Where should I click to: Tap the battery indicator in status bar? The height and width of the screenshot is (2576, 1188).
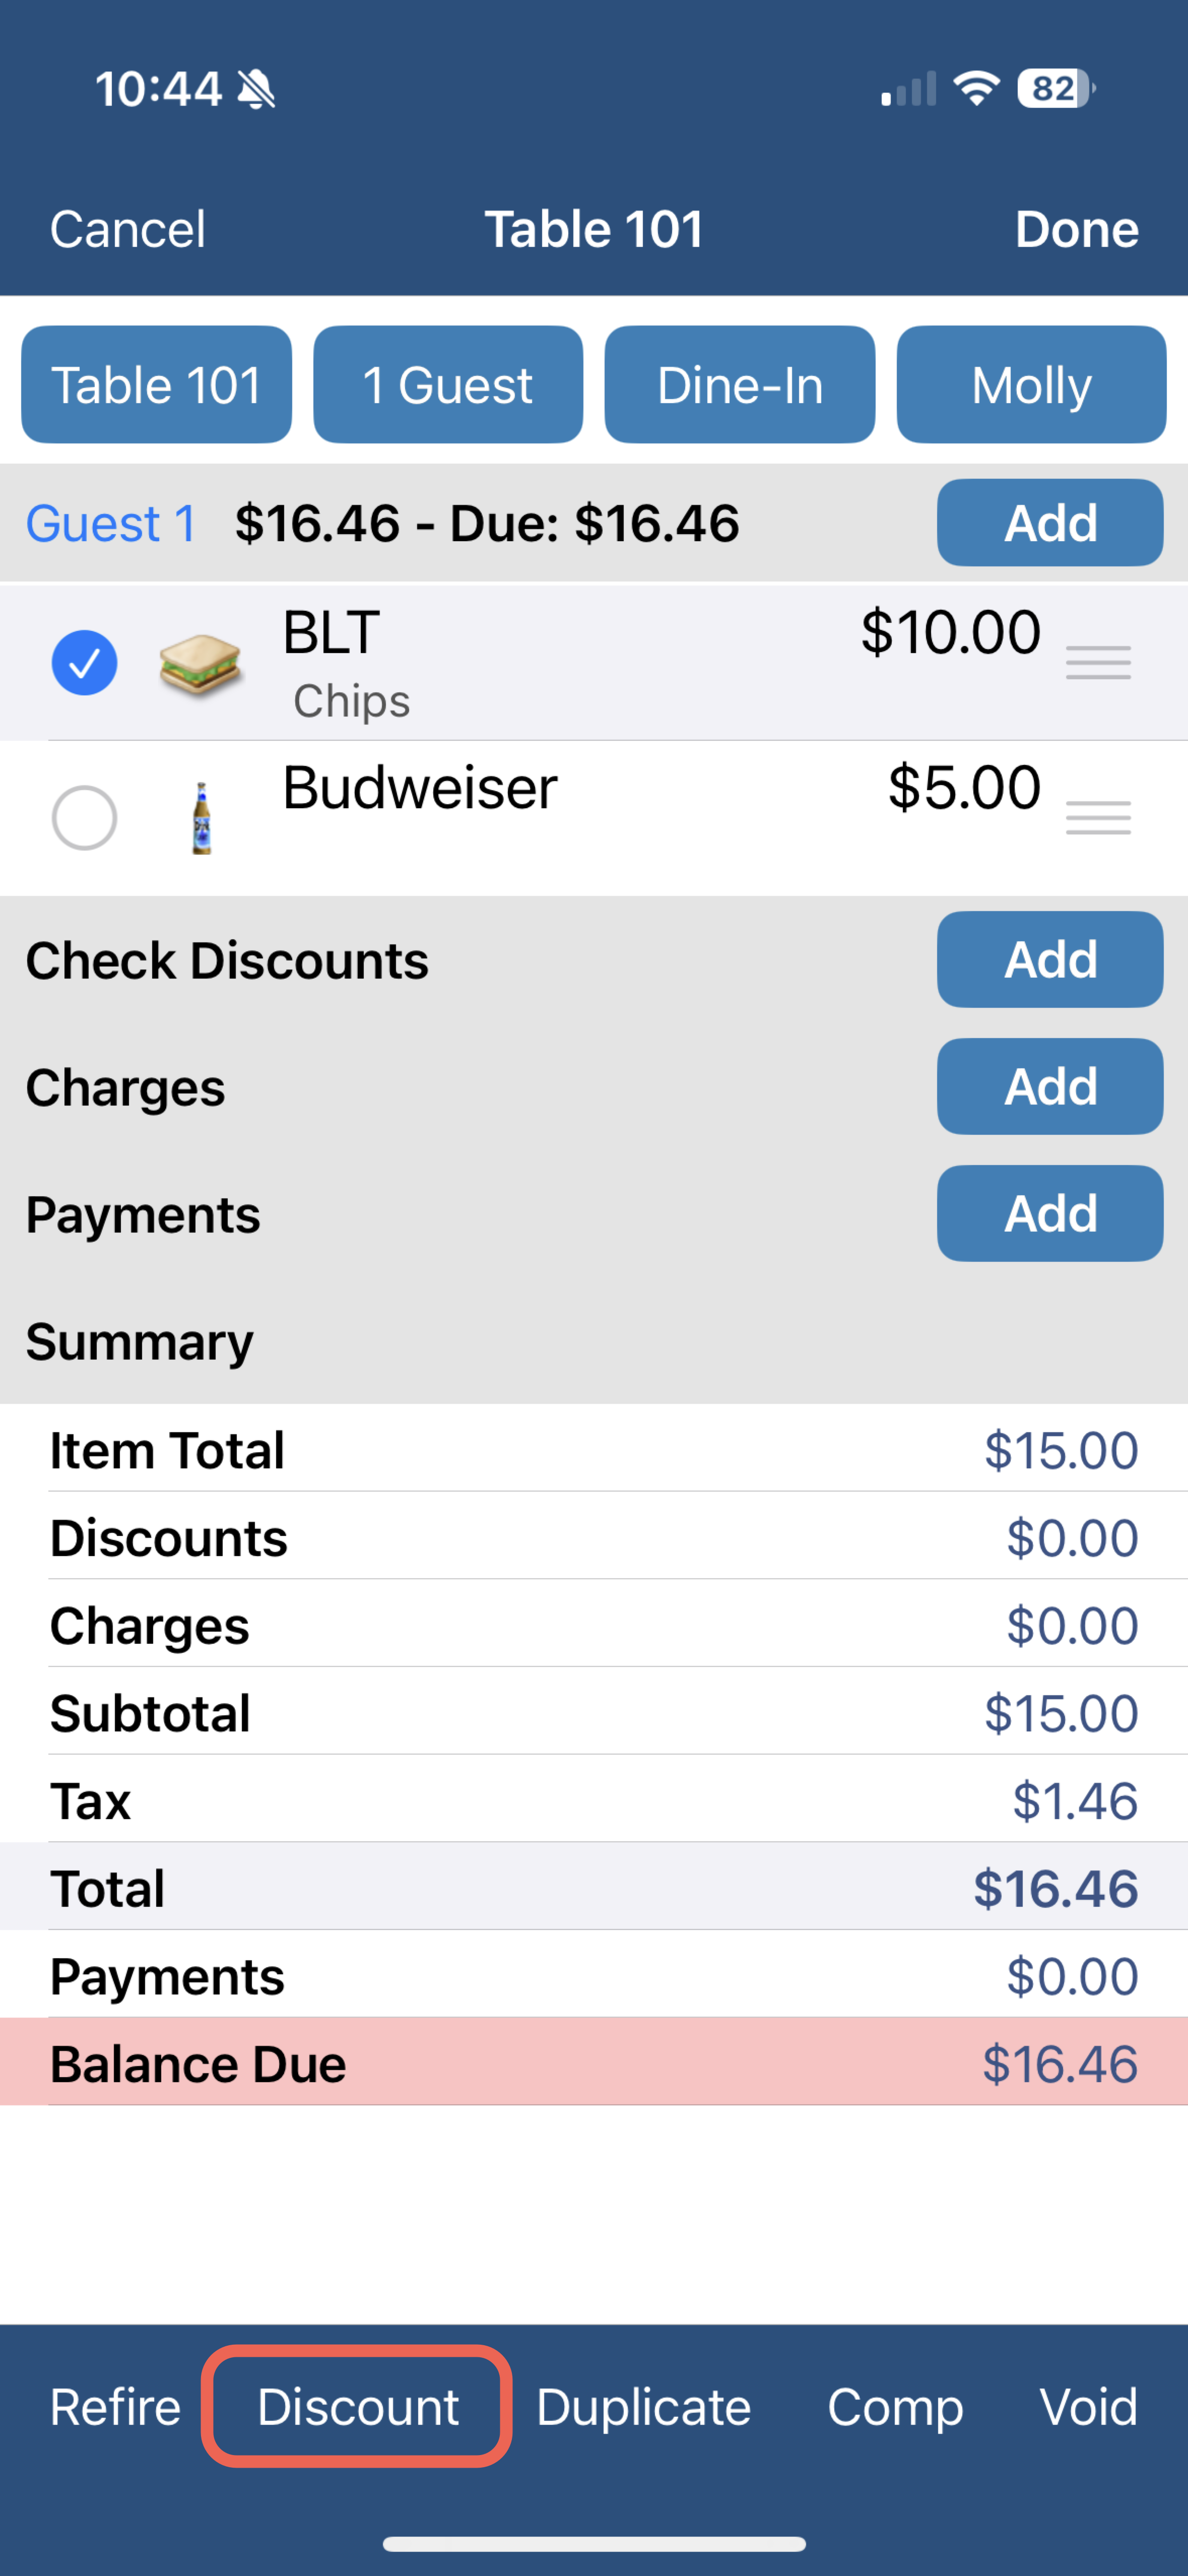(x=1055, y=89)
